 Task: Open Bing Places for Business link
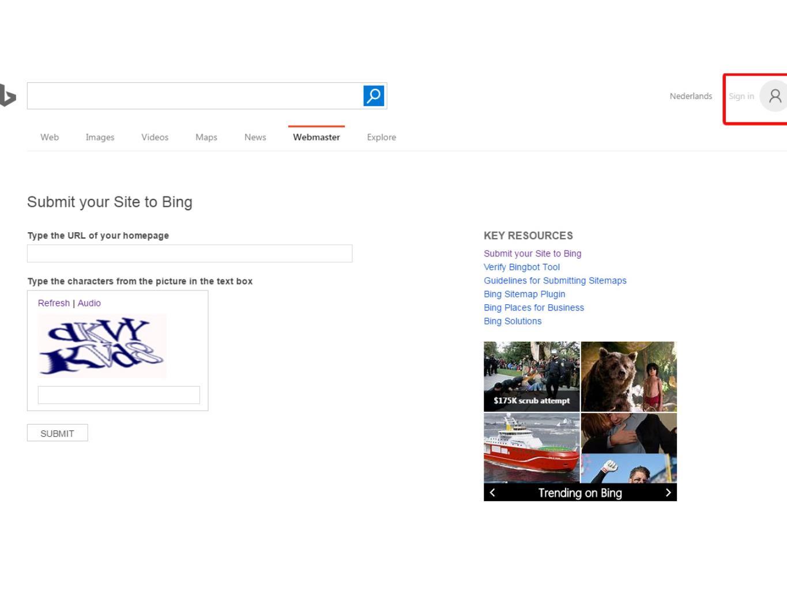click(534, 308)
